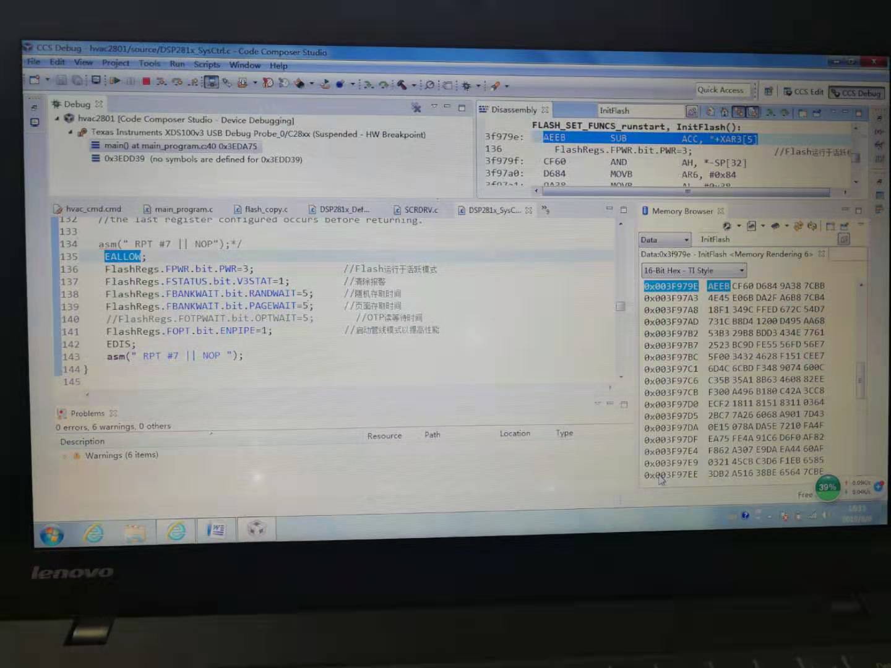Viewport: 891px width, 668px height.
Task: Click the CCS Debug perspective button
Action: coord(856,93)
